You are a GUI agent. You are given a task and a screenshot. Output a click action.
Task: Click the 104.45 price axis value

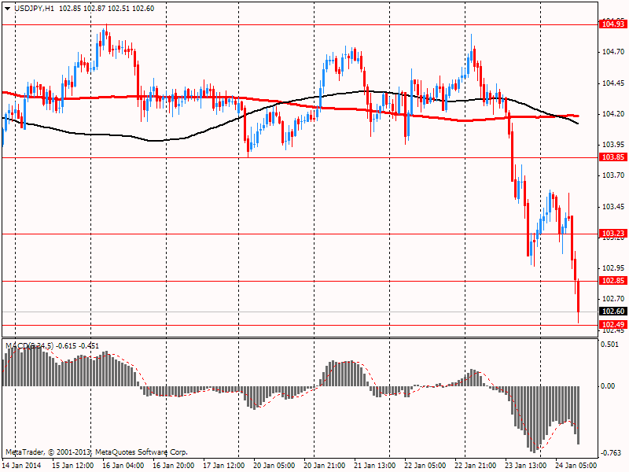[x=613, y=83]
